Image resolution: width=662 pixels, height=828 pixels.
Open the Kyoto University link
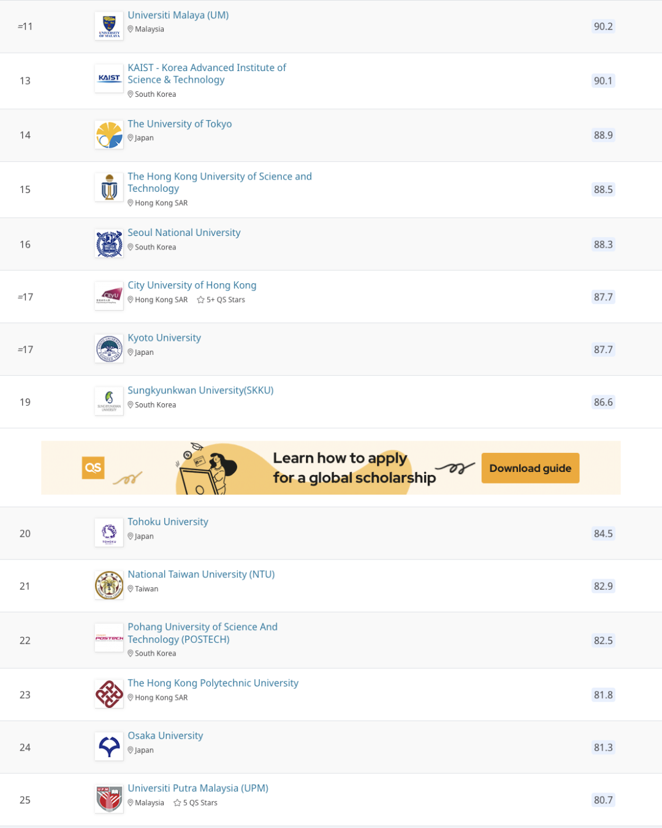click(x=164, y=338)
